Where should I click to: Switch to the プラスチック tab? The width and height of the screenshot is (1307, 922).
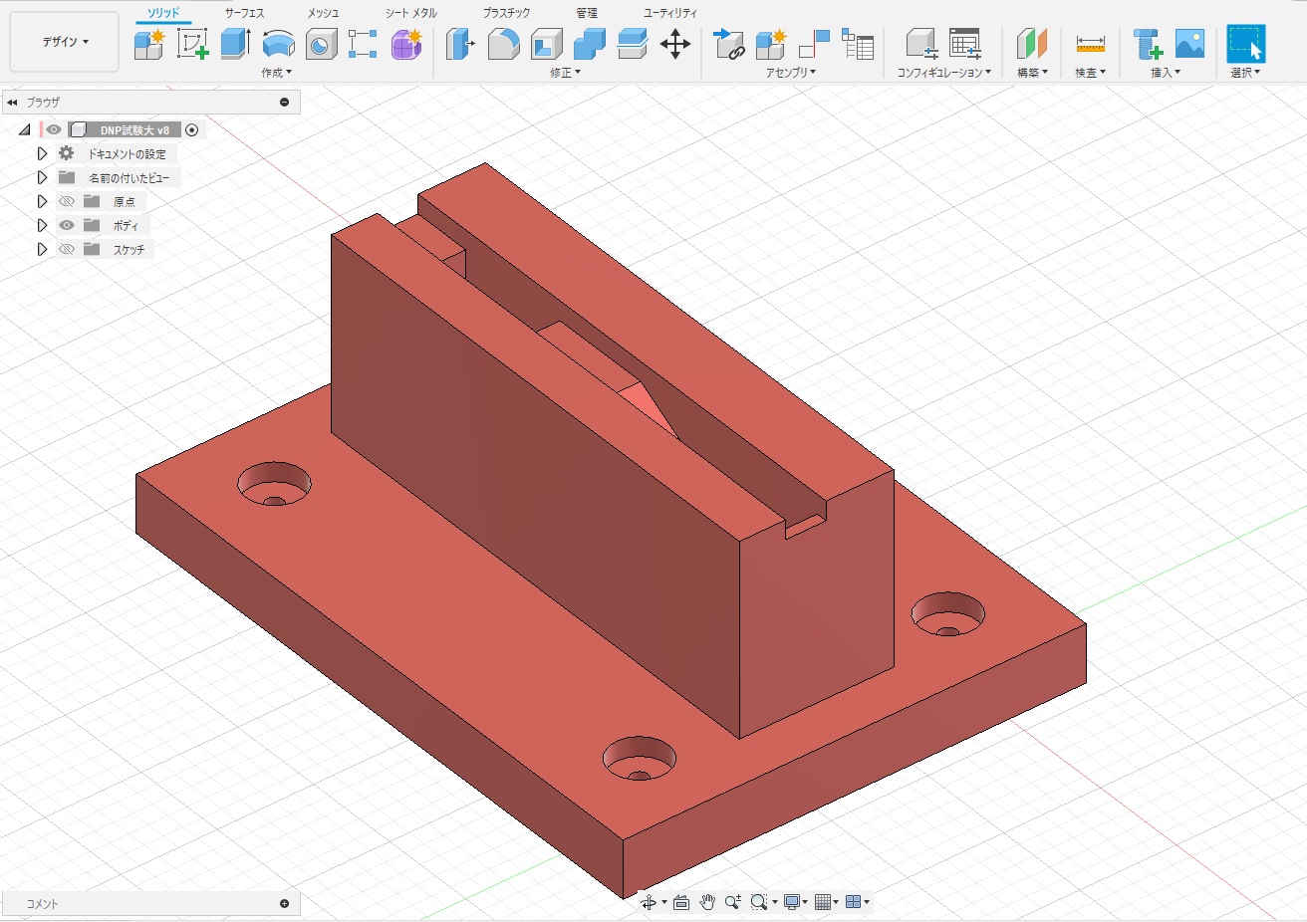506,13
